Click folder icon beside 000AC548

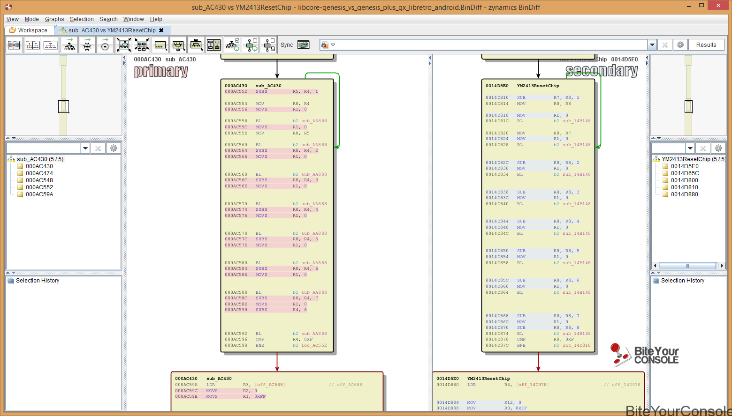tap(20, 180)
